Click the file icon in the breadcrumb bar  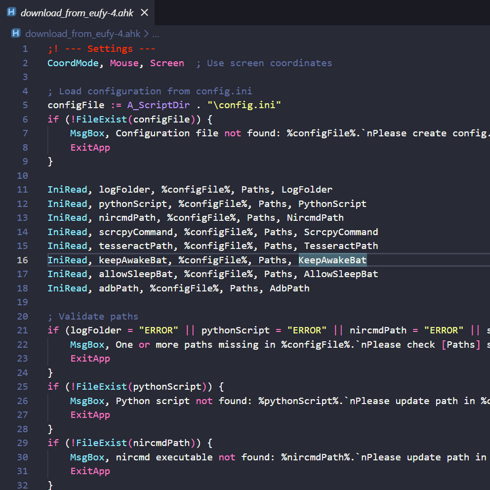point(16,34)
